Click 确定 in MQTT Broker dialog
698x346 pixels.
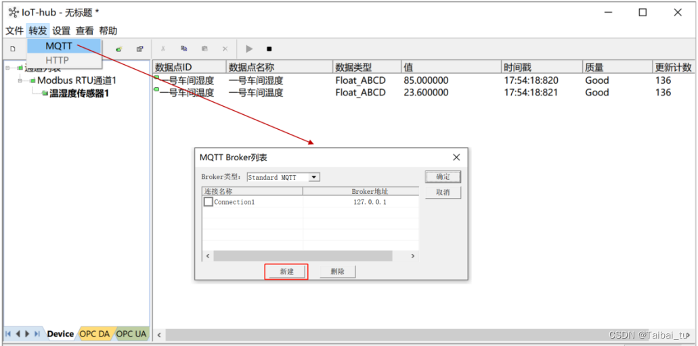[443, 177]
